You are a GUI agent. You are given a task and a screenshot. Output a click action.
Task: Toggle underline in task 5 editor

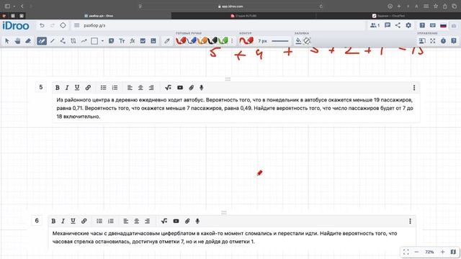click(77, 88)
